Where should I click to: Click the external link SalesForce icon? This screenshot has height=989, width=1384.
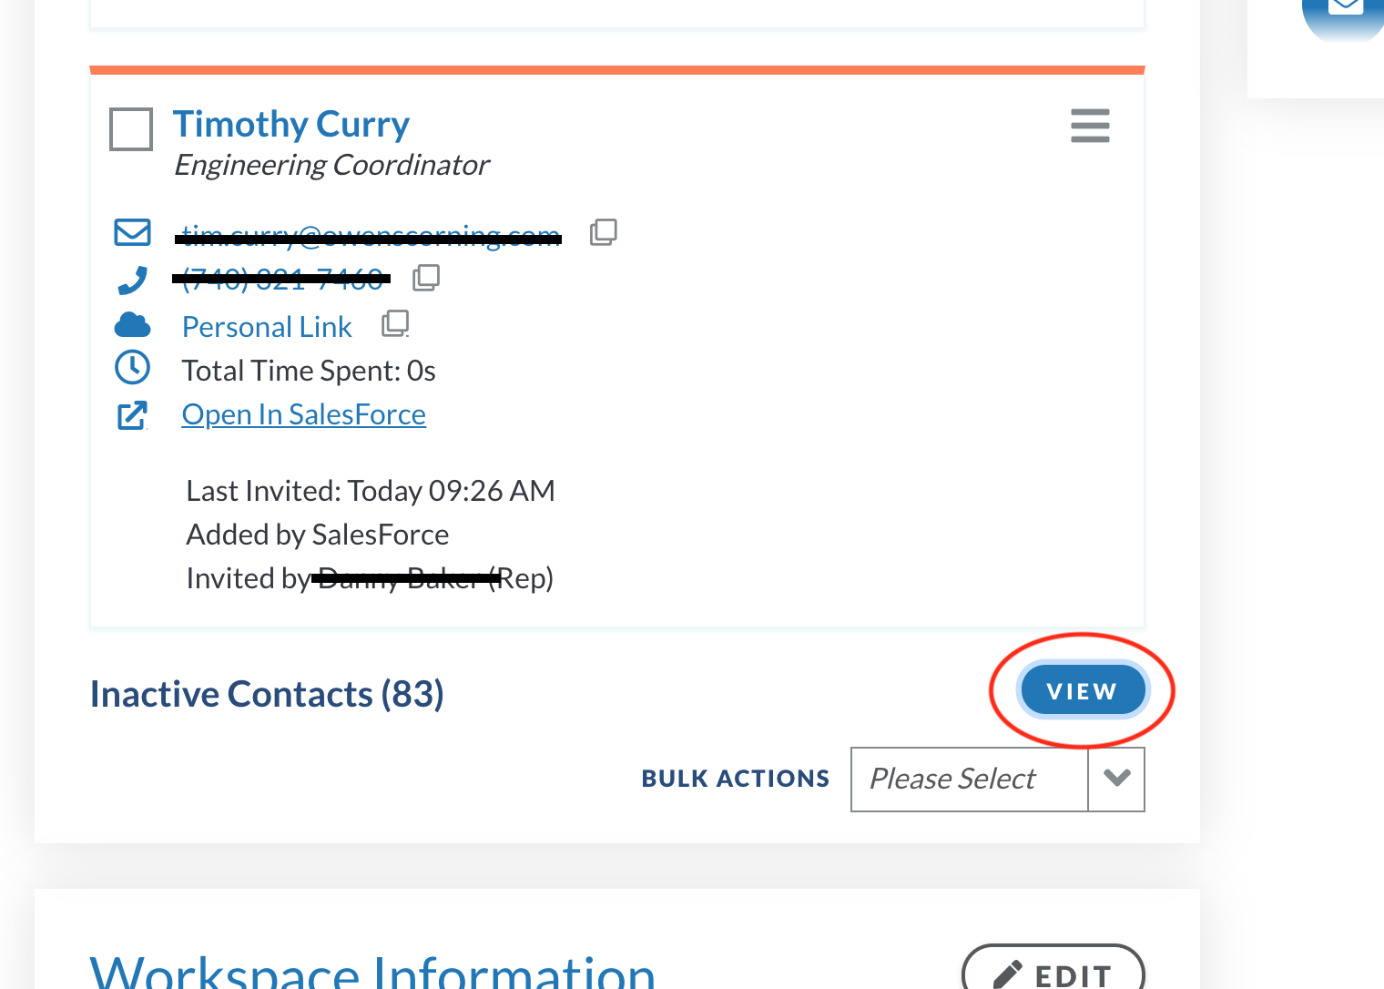133,415
